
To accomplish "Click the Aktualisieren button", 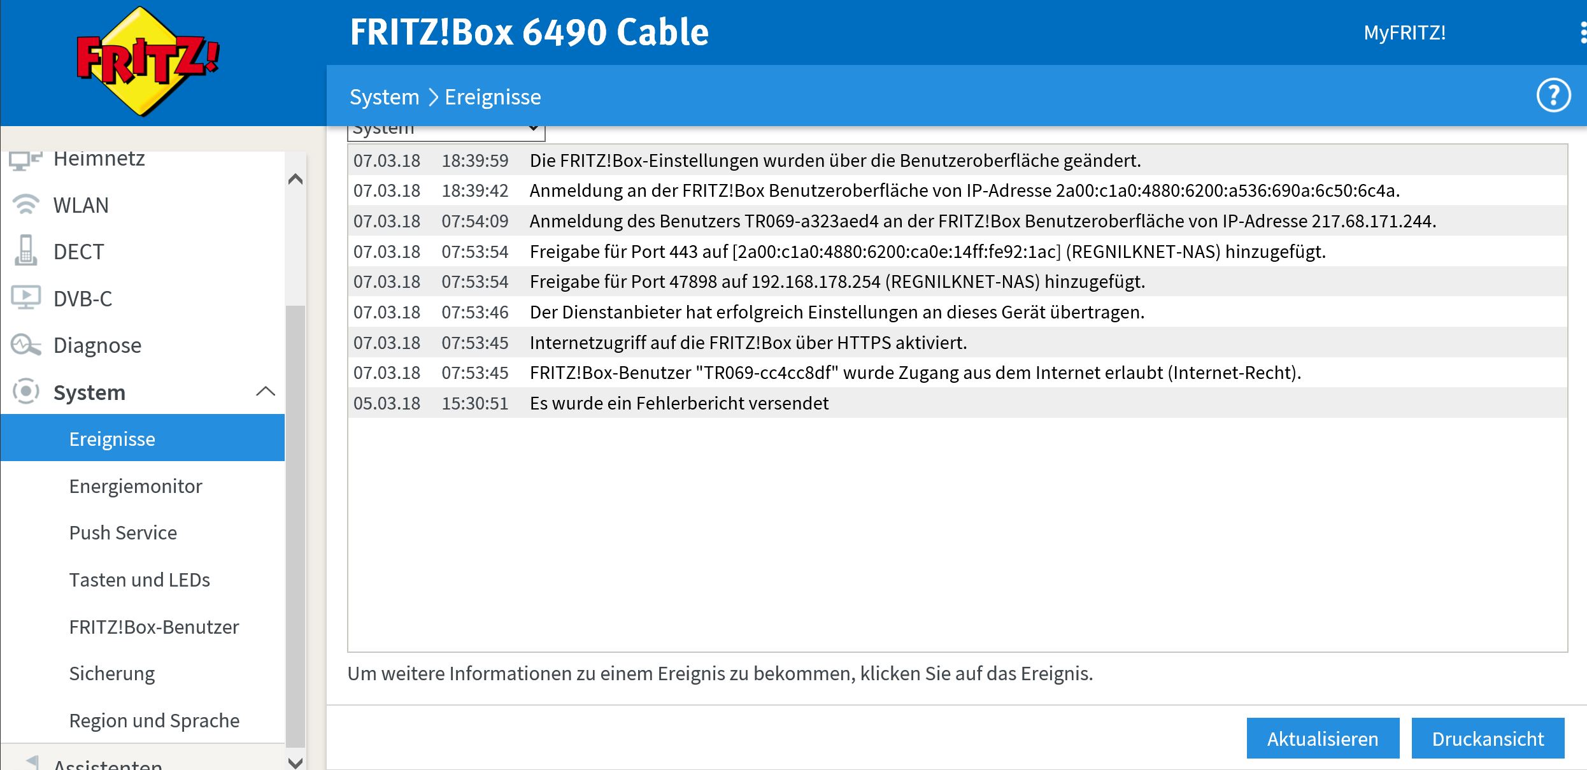I will (x=1323, y=738).
